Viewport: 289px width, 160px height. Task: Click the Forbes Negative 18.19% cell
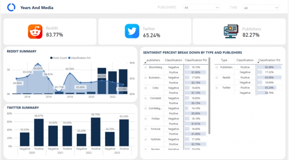point(196,119)
